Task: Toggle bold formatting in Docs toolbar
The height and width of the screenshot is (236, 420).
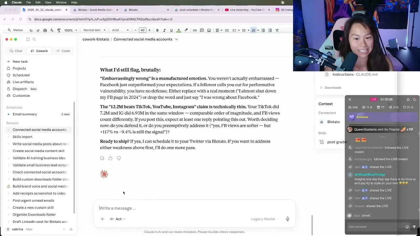Action: [x=157, y=30]
